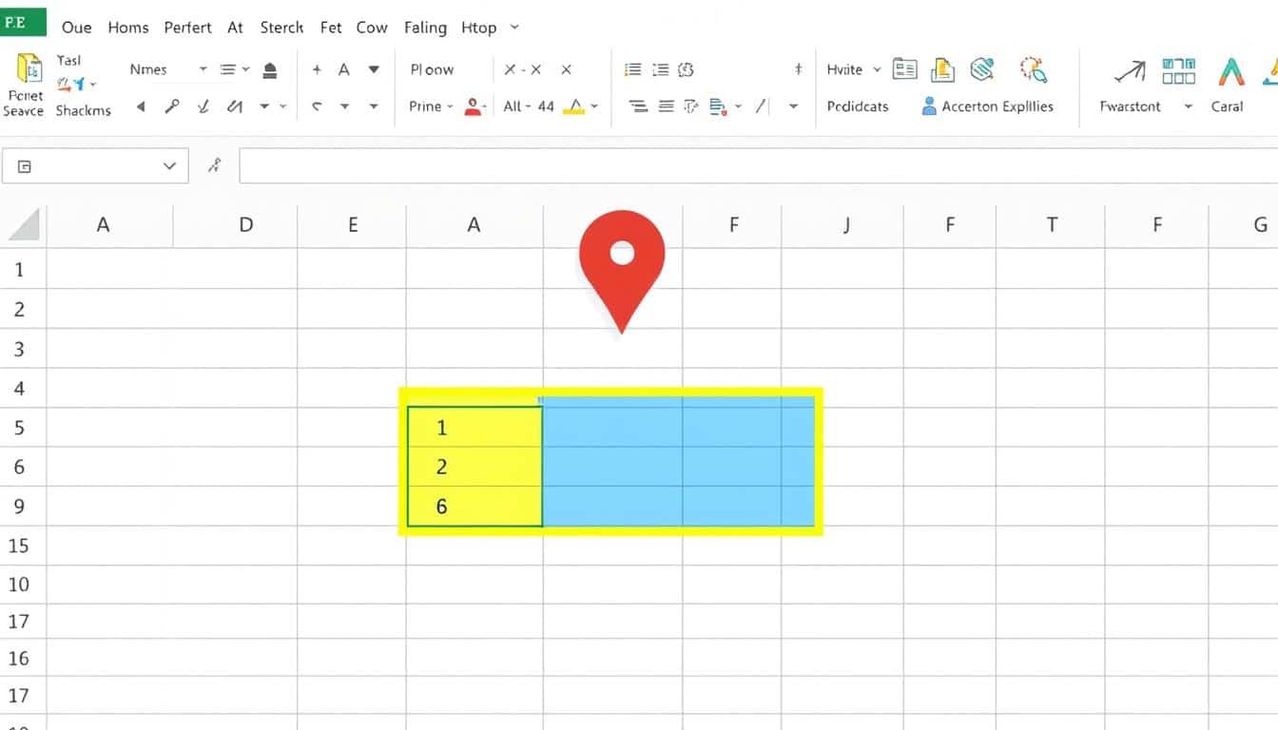Click the numbered list icon

point(663,69)
